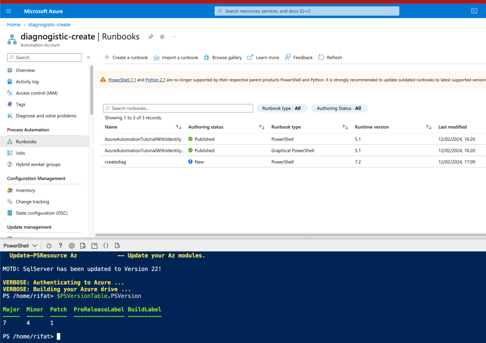The height and width of the screenshot is (343, 486).
Task: Click Home in the breadcrumb
Action: (14, 25)
